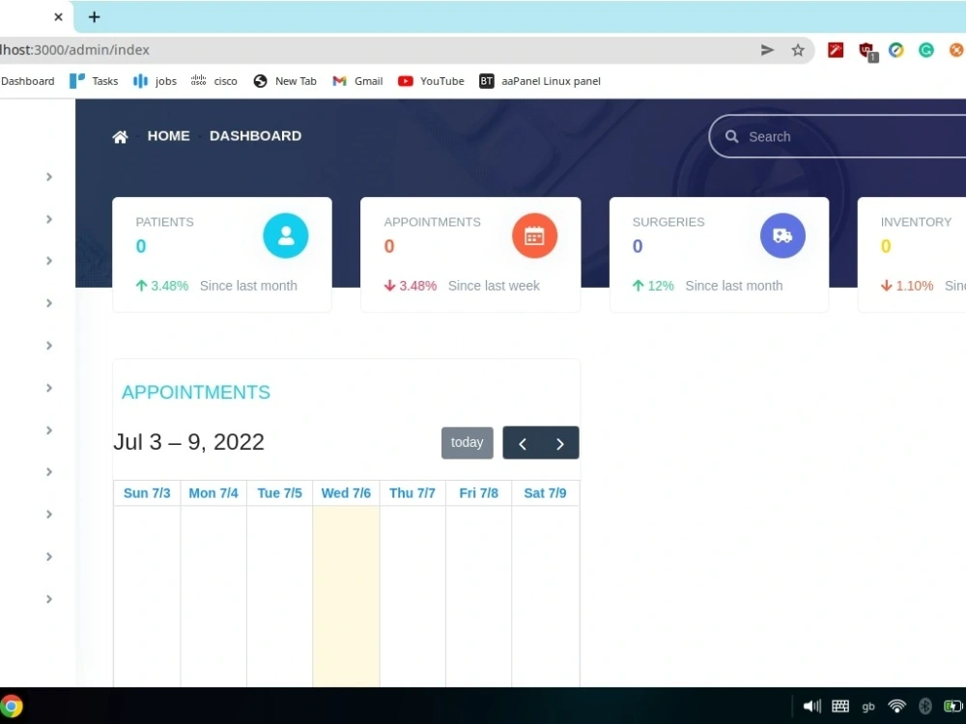The width and height of the screenshot is (966, 724).
Task: Expand the sixth sidebar chevron
Action: click(49, 388)
